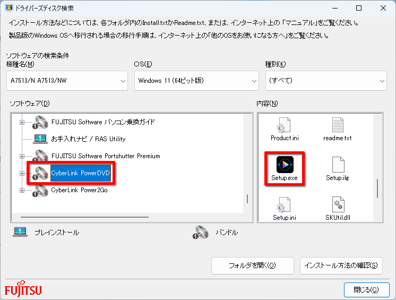Screen dimensions: 396x300
Task: Click the readme.txt file icon
Action: [x=338, y=125]
